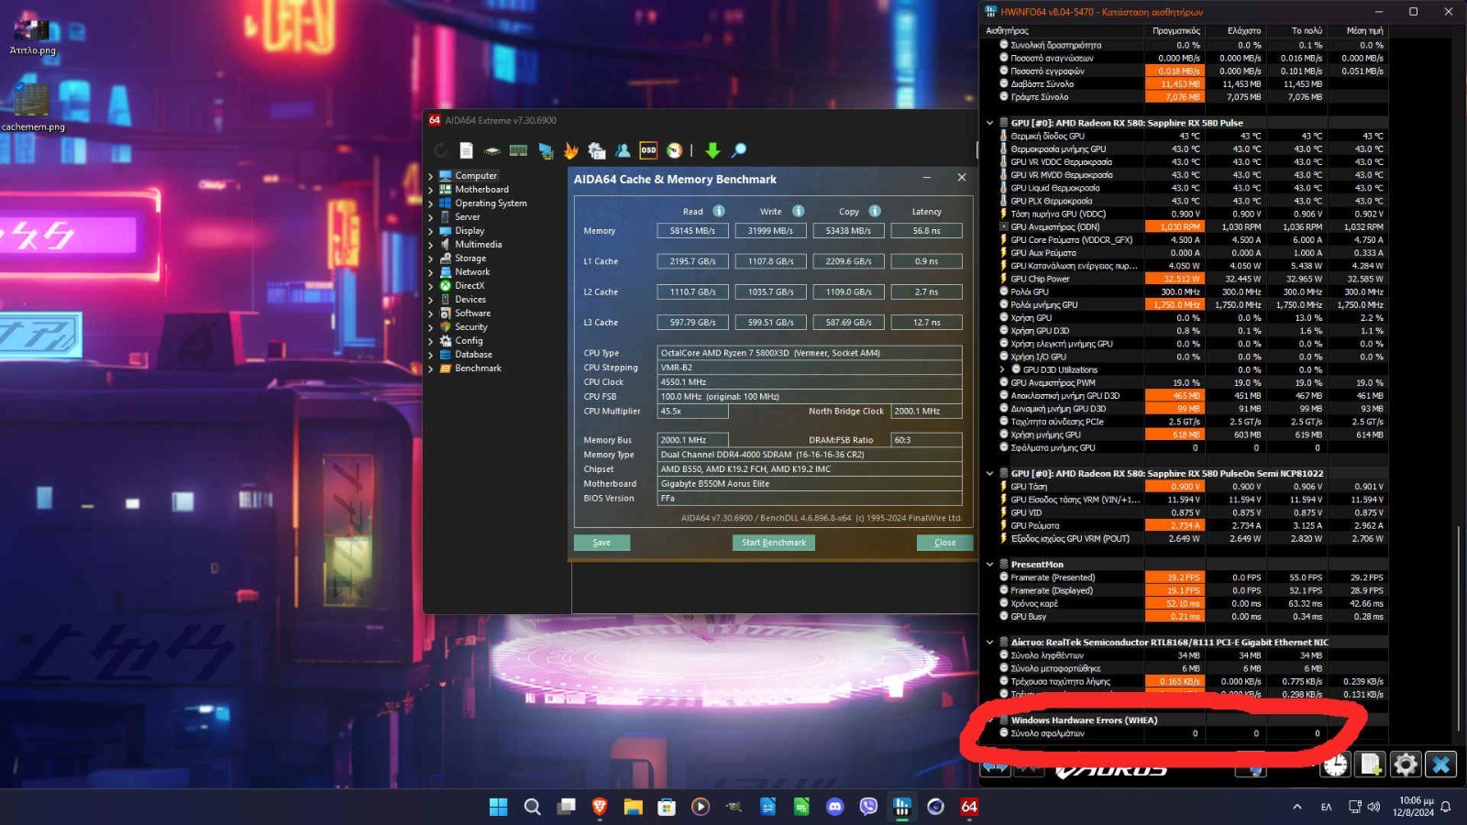The width and height of the screenshot is (1467, 825).
Task: Select Security in AIDA64 tree
Action: pos(471,327)
